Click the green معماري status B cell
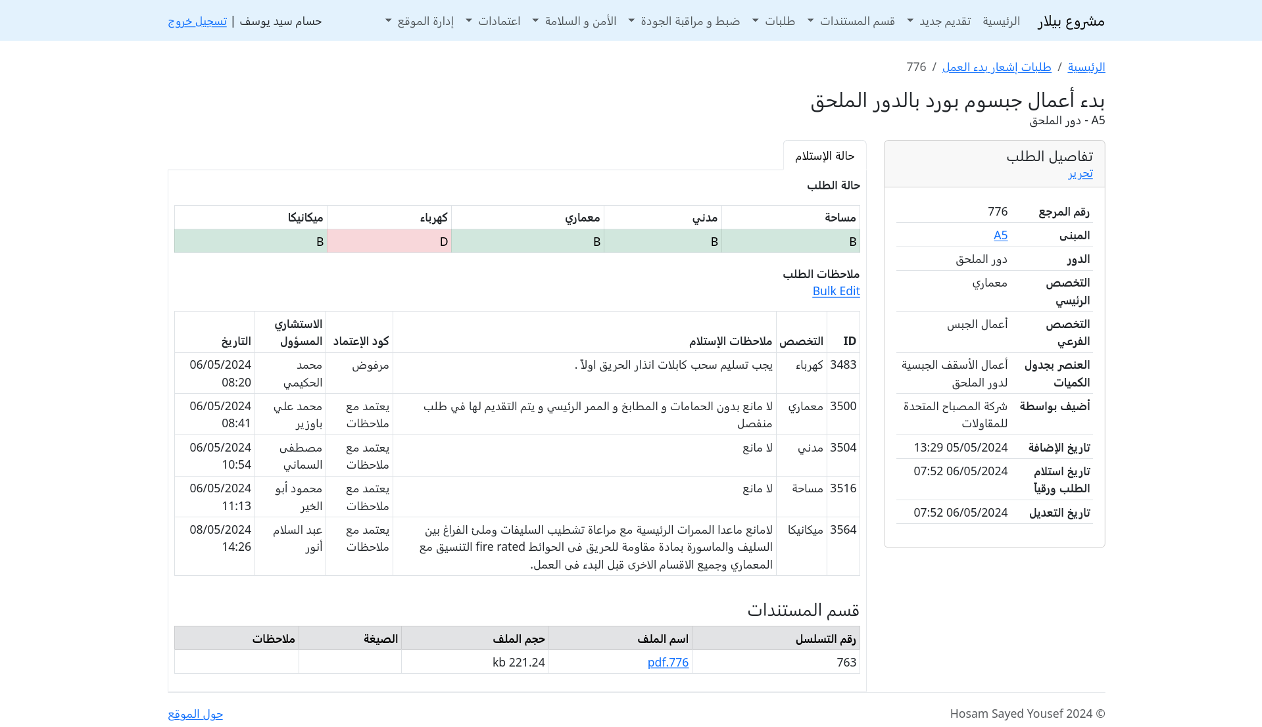1262x727 pixels. [x=527, y=241]
